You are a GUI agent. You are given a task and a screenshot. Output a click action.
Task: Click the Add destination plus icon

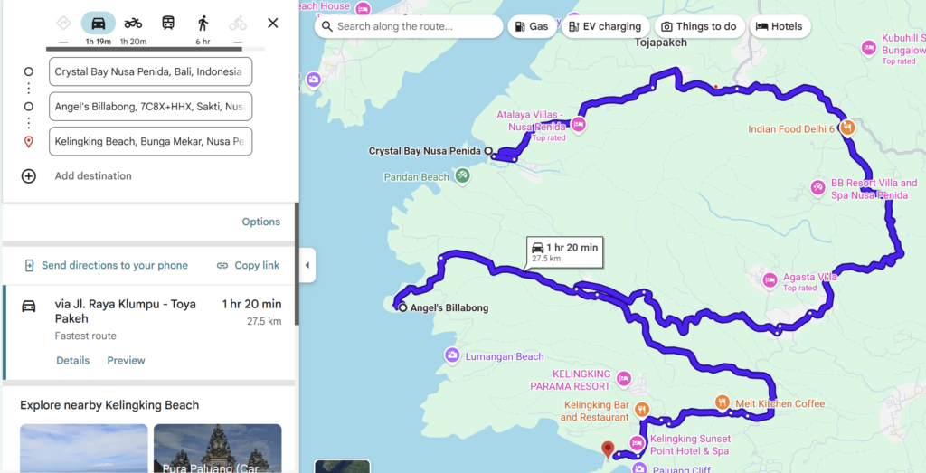point(29,176)
